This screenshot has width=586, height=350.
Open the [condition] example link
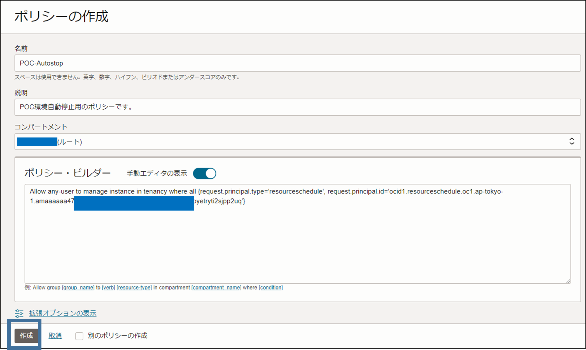click(x=271, y=288)
